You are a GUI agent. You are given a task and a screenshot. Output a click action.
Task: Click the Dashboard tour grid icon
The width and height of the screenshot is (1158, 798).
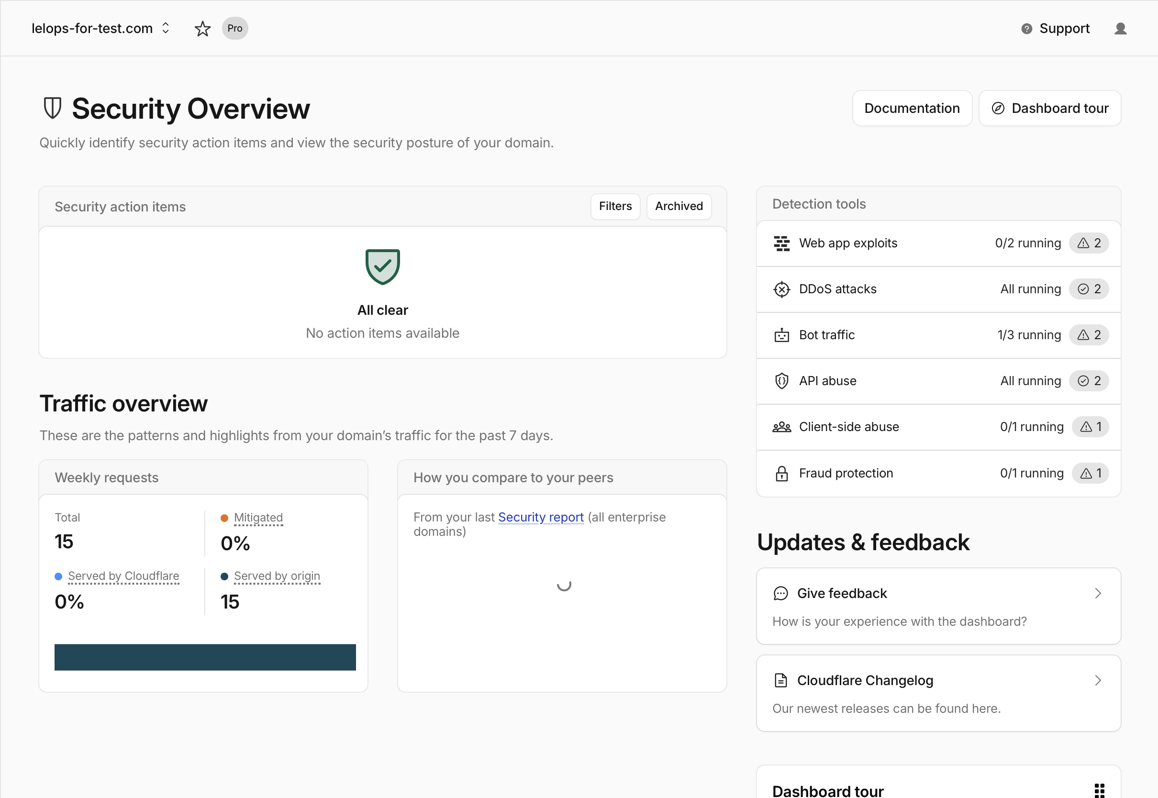click(1100, 790)
